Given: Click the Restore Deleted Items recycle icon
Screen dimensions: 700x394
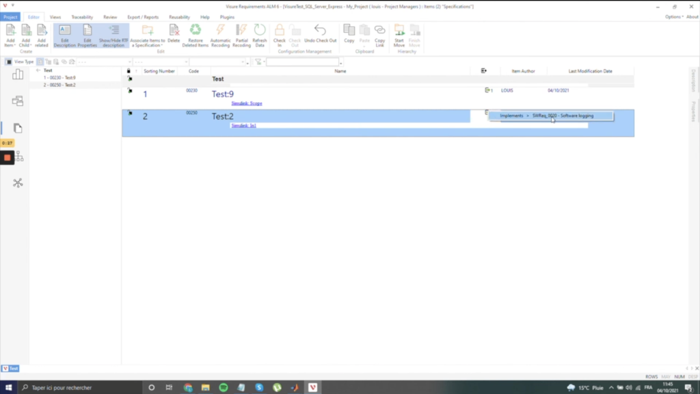Looking at the screenshot, I should point(195,30).
